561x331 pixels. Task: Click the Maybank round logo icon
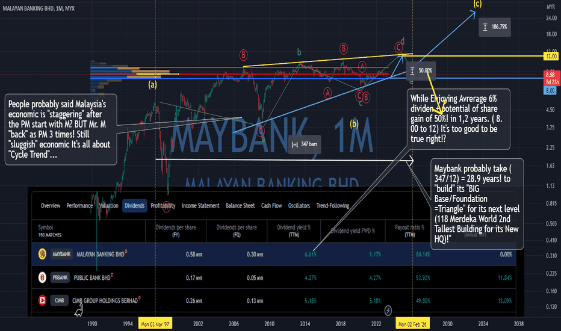(x=42, y=254)
